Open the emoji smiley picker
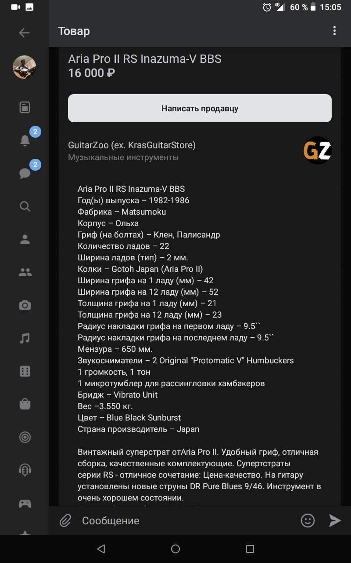Screen dimensions: 351x563 pyautogui.click(x=308, y=521)
